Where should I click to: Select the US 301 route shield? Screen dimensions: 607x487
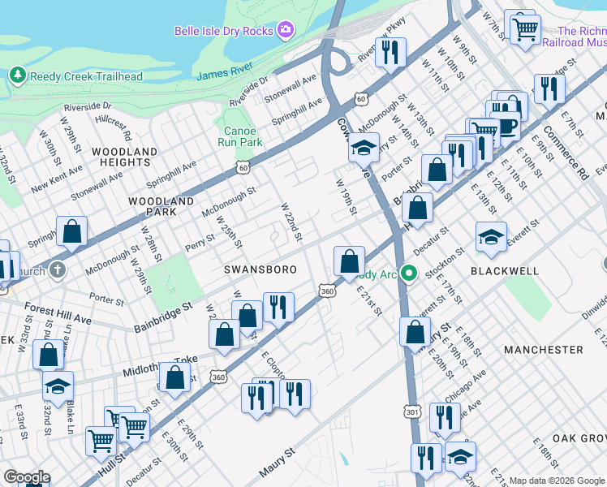click(412, 412)
